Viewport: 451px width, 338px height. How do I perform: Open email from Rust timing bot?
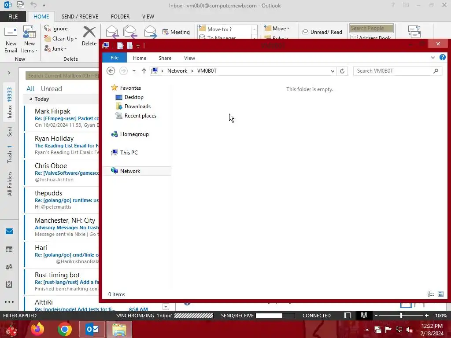coord(62,282)
